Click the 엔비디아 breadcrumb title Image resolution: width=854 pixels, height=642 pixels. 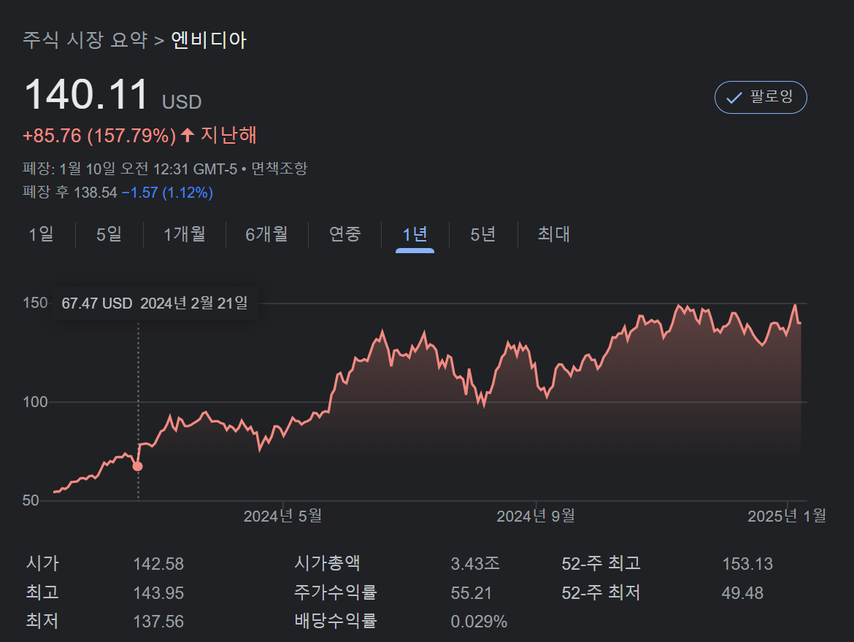[209, 39]
